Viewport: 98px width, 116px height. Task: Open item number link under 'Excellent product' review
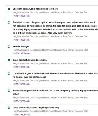tap(21, 40)
